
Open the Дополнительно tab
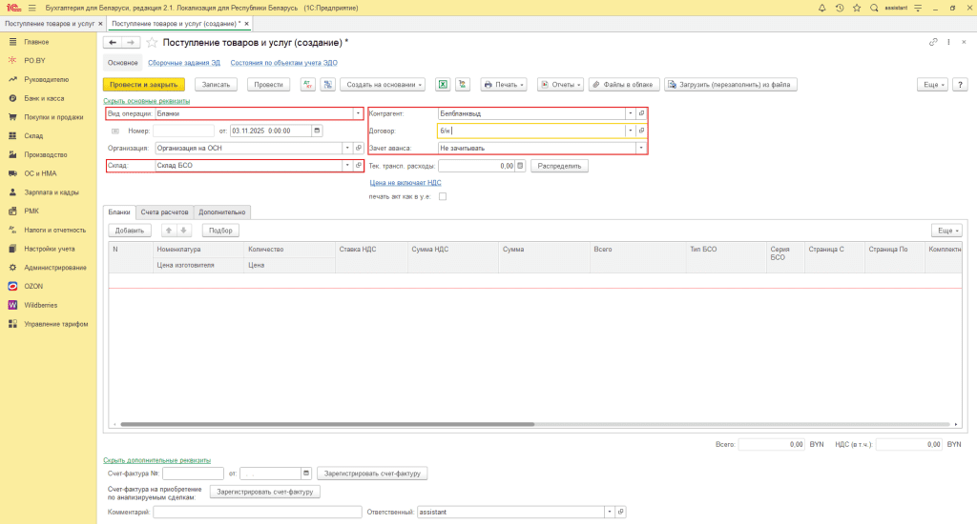pyautogui.click(x=222, y=212)
